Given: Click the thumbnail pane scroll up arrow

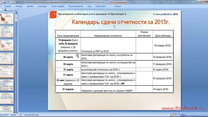Looking at the screenshot, I should pos(16,13).
